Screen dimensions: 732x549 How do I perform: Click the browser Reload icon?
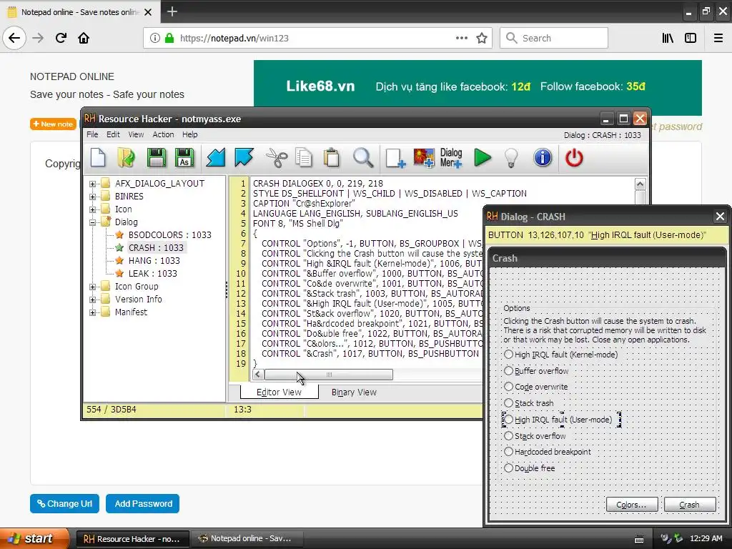point(61,38)
